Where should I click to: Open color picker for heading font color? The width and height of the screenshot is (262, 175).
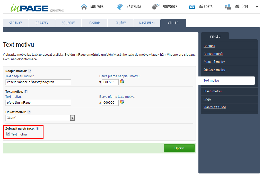tap(122, 82)
